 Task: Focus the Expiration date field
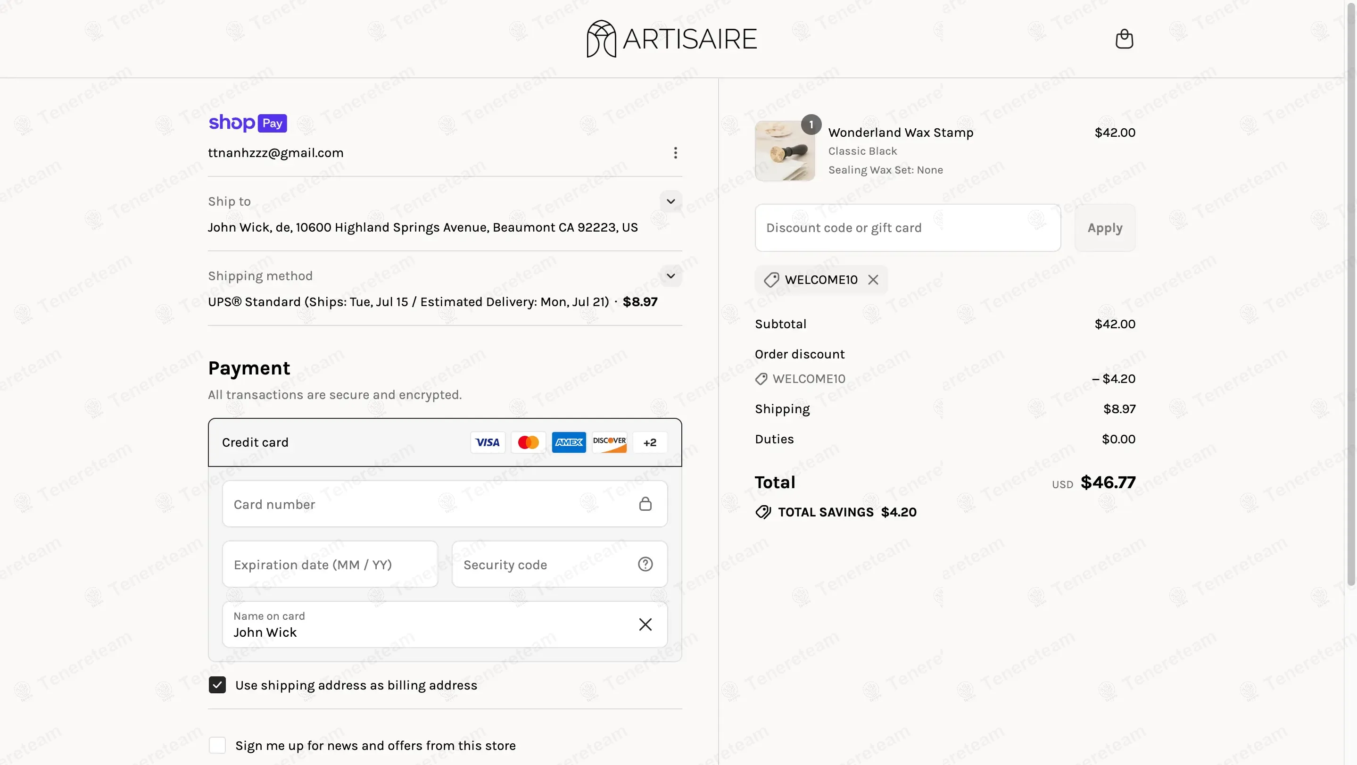330,564
